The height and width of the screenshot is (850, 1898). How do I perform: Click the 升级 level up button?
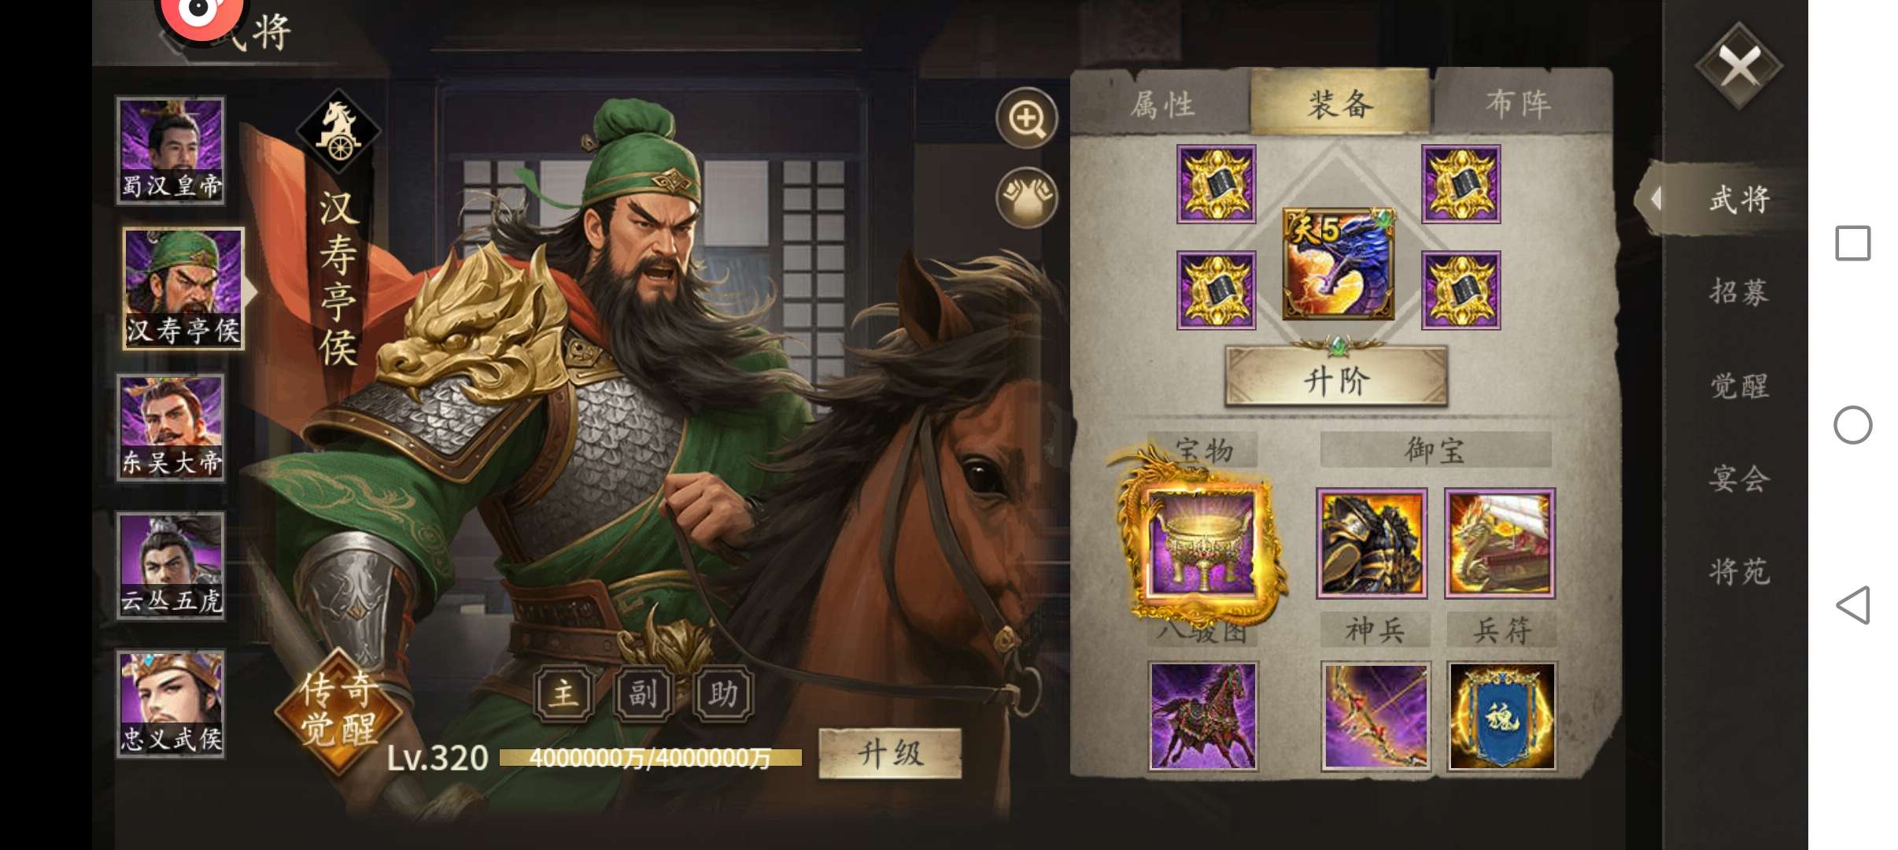coord(890,753)
